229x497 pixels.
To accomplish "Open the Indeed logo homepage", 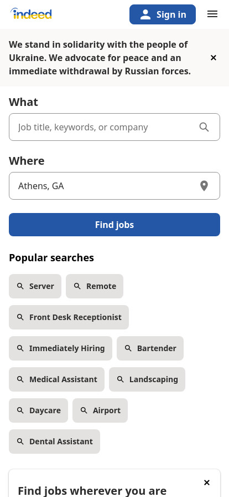I will [31, 14].
